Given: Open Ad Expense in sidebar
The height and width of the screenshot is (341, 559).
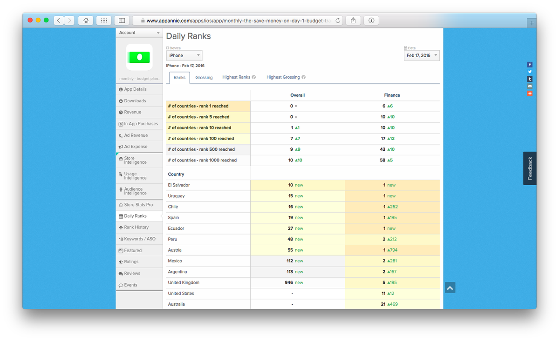Looking at the screenshot, I should (139, 147).
